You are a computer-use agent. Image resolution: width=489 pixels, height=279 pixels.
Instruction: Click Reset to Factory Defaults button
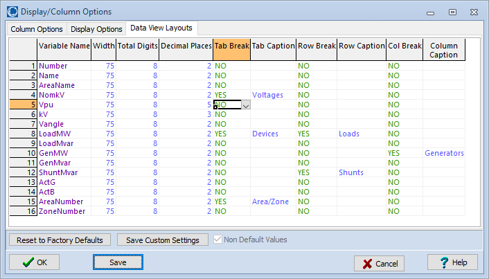(x=58, y=240)
